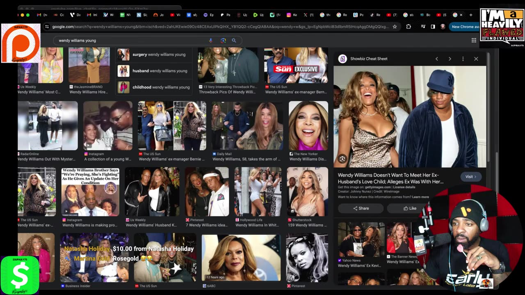
Task: Open Business Insider thumbnail in bottom row
Action: point(94,257)
